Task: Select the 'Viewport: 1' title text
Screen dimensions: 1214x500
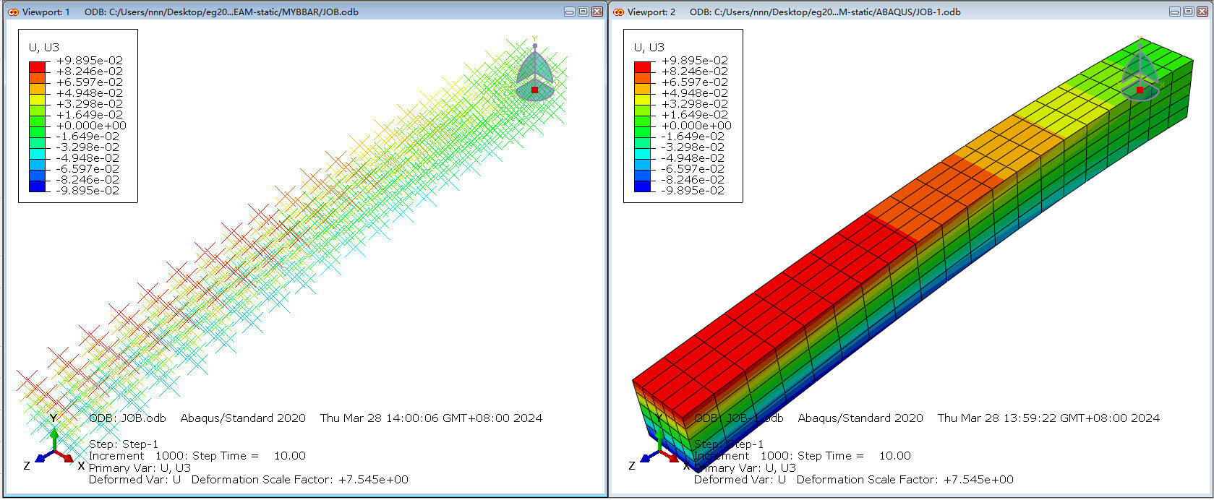Action: [46, 12]
